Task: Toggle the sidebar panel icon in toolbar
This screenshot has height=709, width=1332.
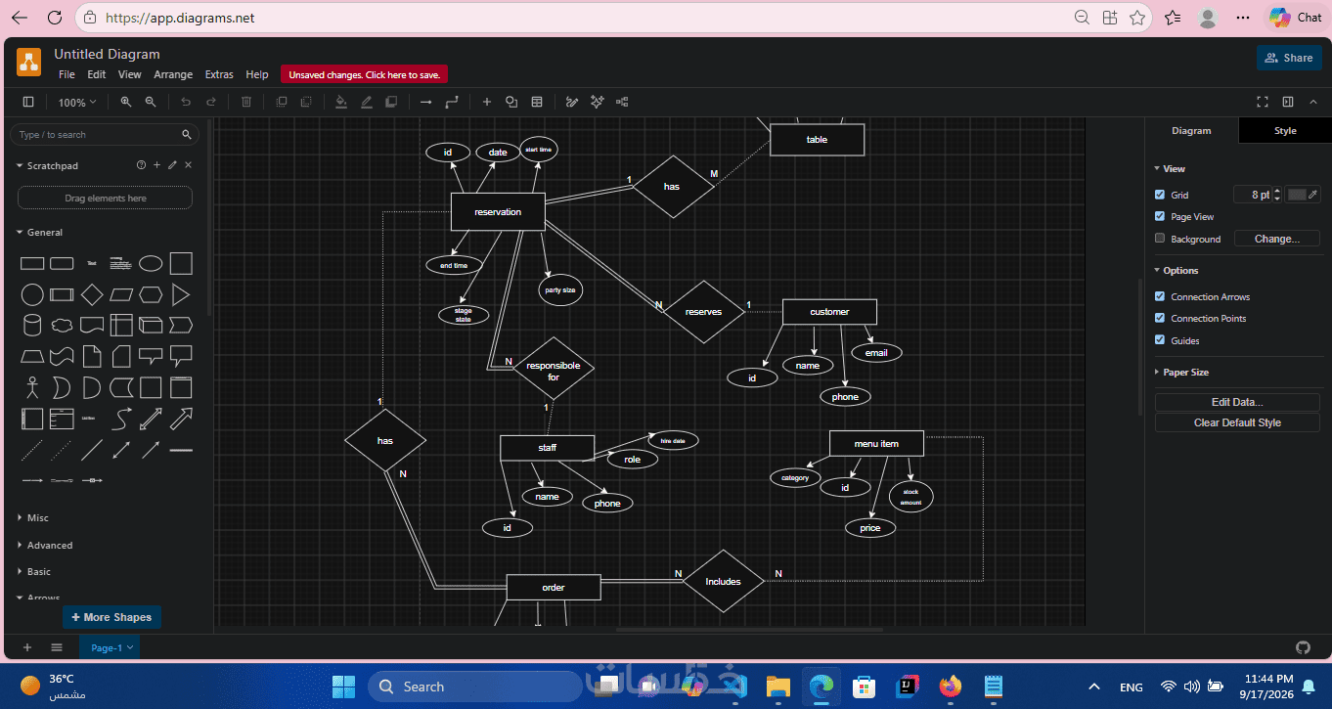Action: pos(28,102)
